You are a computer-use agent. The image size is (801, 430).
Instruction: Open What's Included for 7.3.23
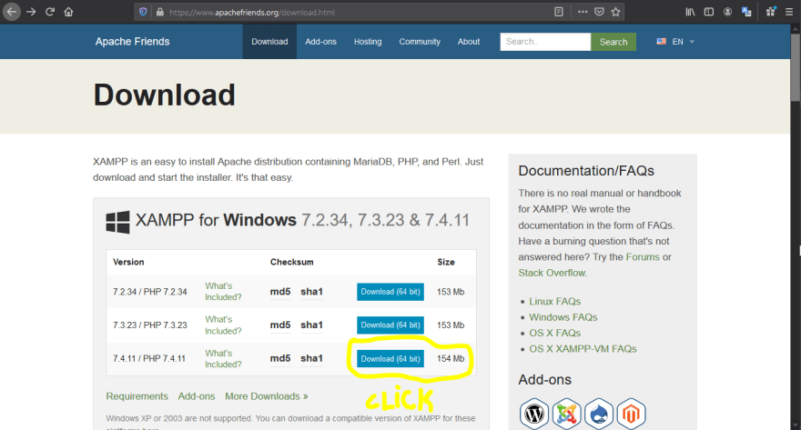coord(223,325)
